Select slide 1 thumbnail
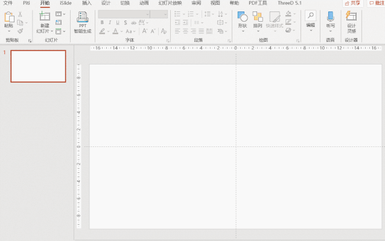The width and height of the screenshot is (385, 241). (39, 66)
